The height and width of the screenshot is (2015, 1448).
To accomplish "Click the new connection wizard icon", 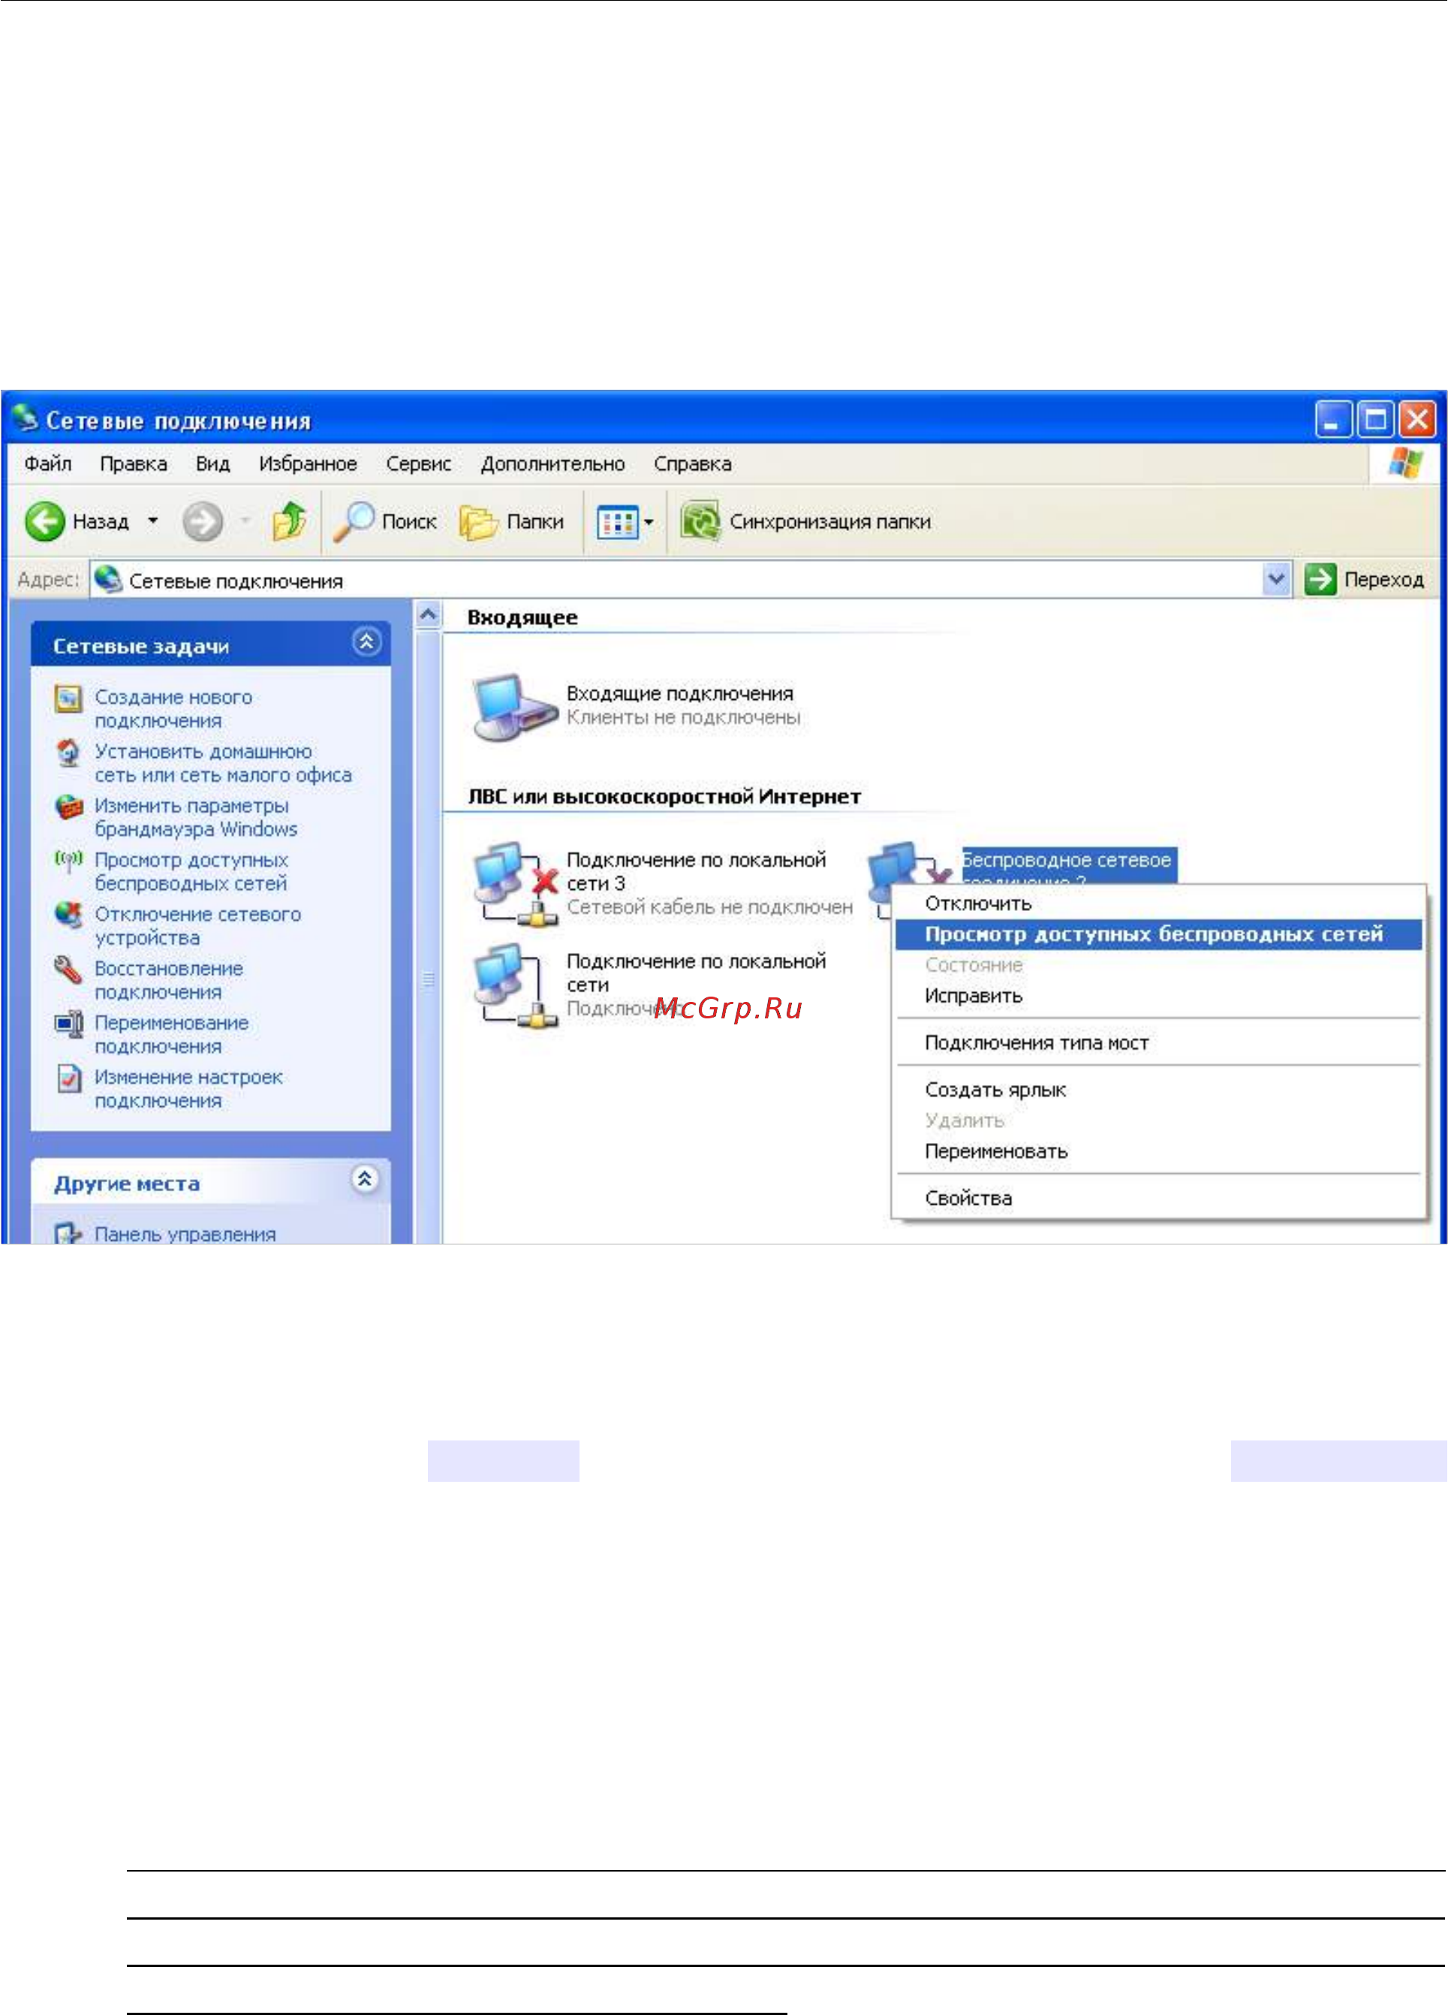I will click(x=68, y=698).
